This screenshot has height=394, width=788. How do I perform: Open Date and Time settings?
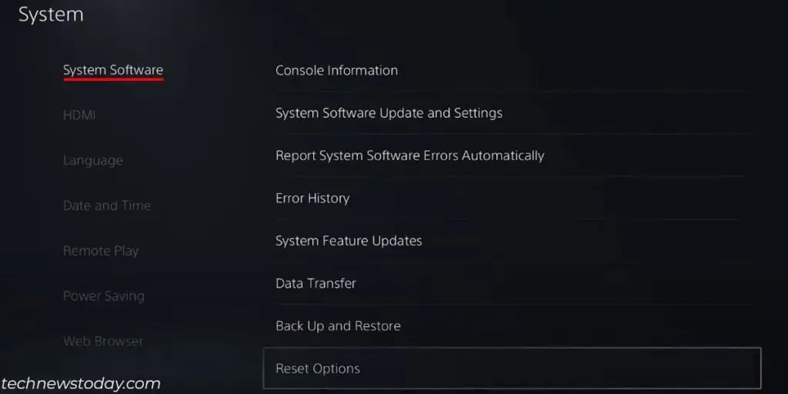107,205
